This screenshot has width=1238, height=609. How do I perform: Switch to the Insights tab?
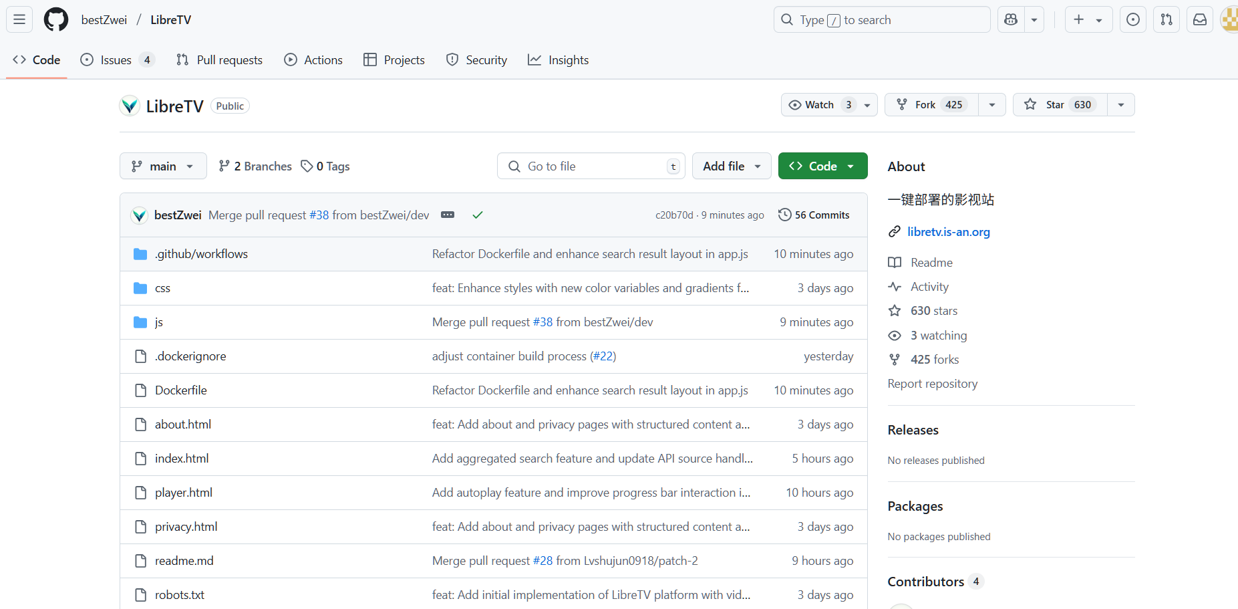559,60
